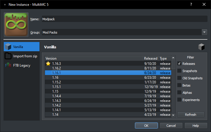Viewport: 211px width, 132px height.
Task: Select the version row released 6/23/20
Action: click(108, 77)
